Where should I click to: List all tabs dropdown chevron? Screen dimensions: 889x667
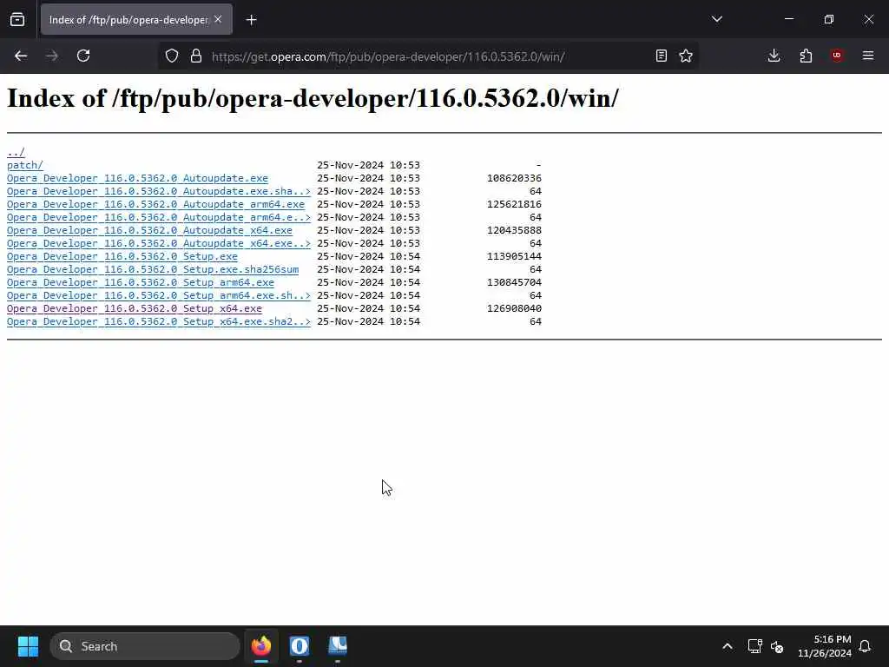[717, 19]
